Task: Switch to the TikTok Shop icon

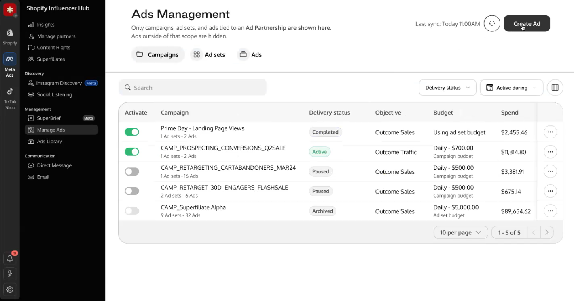Action: 10,98
